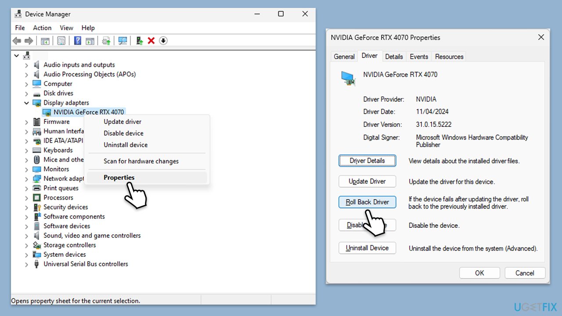Viewport: 562px width, 316px height.
Task: Click the Disk drives icon
Action: pos(37,93)
